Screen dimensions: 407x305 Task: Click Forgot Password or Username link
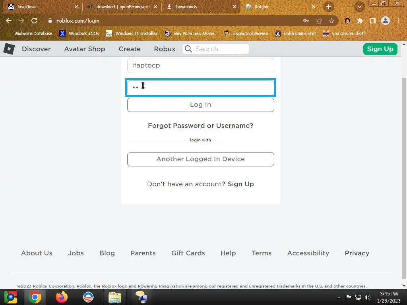tap(200, 126)
